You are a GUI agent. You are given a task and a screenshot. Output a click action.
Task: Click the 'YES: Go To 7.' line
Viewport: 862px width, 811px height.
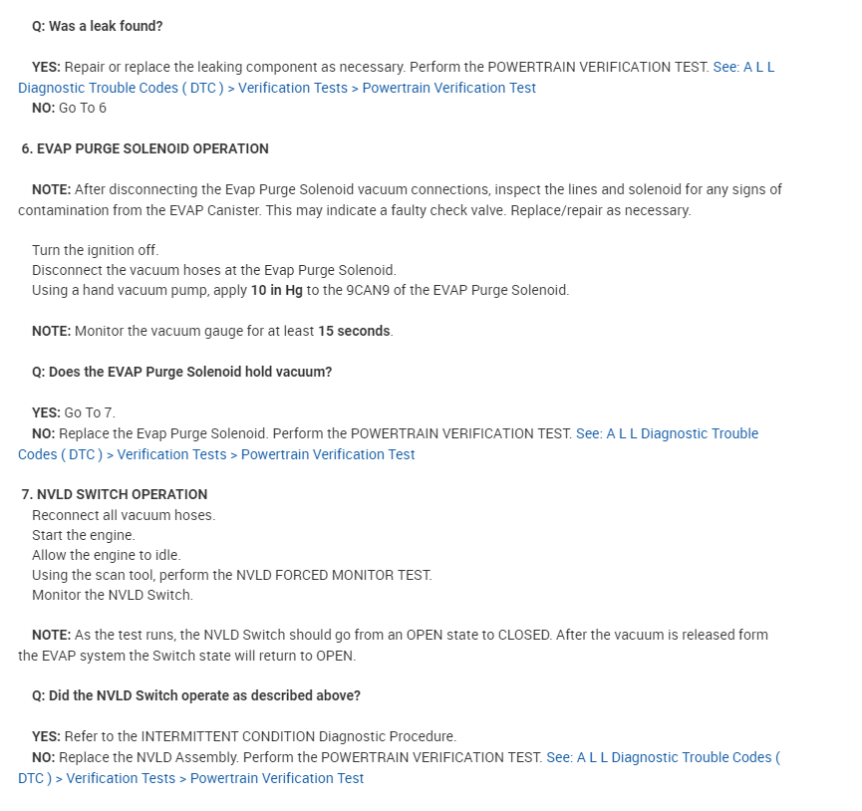click(74, 412)
